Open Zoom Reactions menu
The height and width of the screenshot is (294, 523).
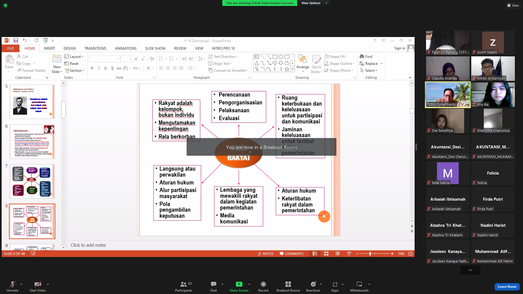coord(313,287)
